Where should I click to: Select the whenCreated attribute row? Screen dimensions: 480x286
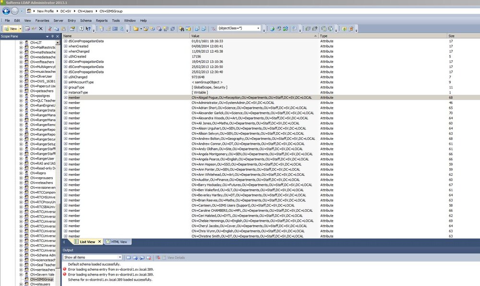point(271,46)
